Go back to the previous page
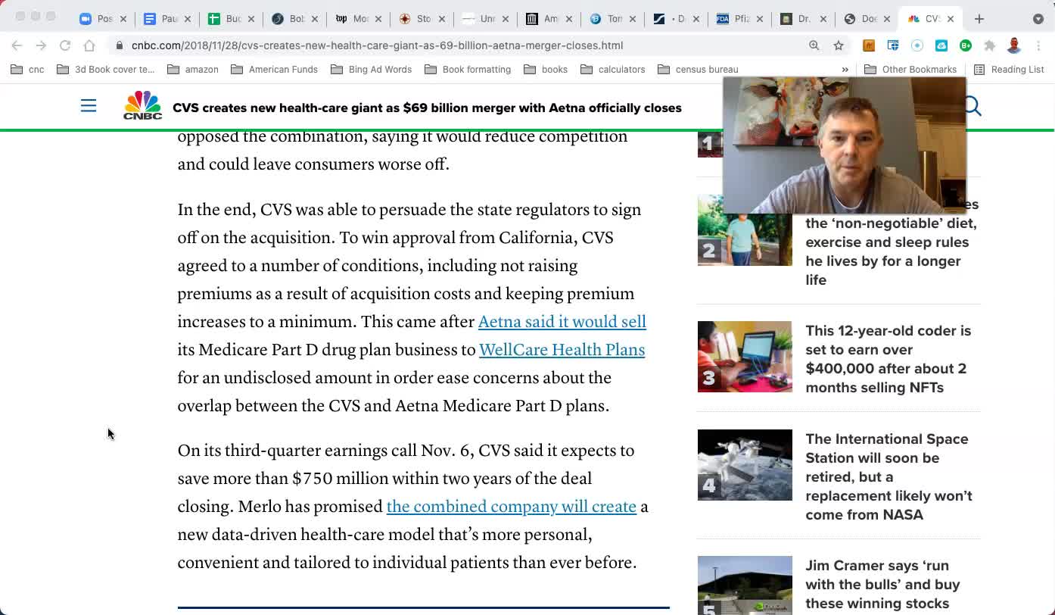Viewport: 1055px width, 615px height. (17, 45)
